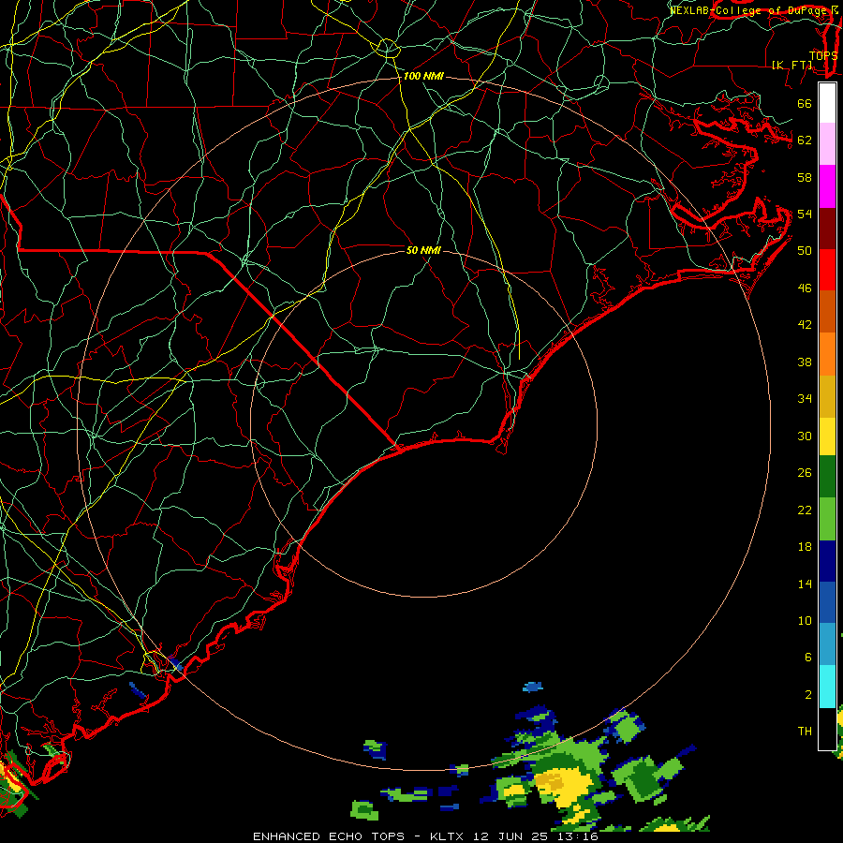The width and height of the screenshot is (843, 843).
Task: Select the light green legend swatch
Action: click(827, 519)
